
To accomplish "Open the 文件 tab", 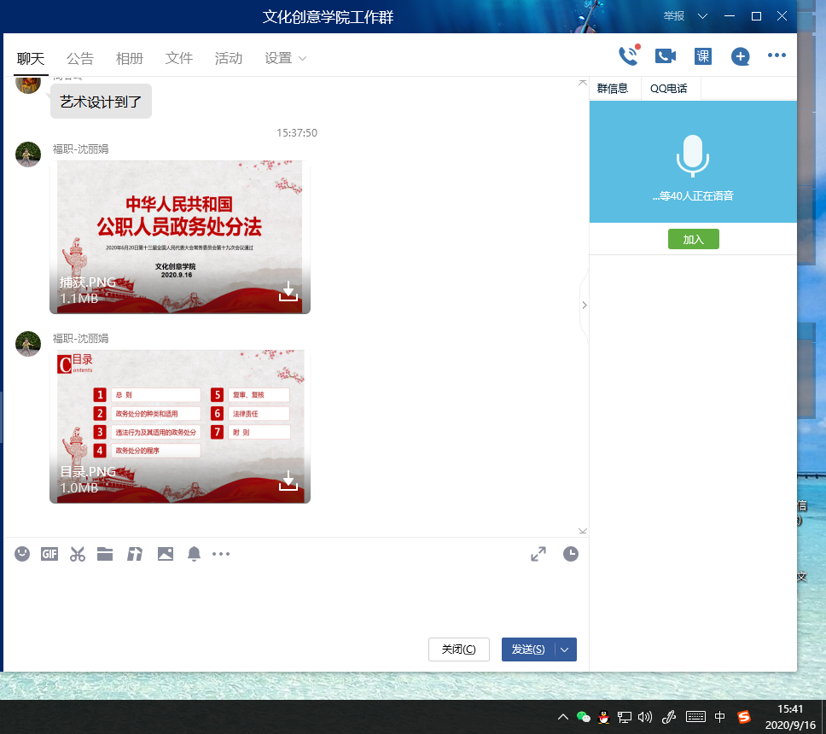I will coord(179,58).
